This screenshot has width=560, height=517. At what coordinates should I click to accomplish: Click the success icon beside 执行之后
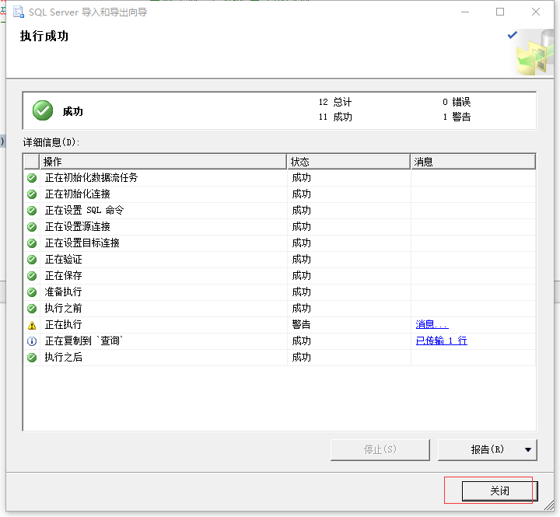pyautogui.click(x=32, y=358)
